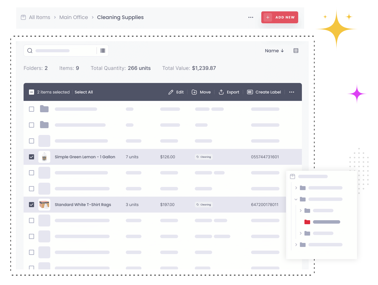Deselect all via the header checkbox
This screenshot has height=285, width=378.
point(32,92)
